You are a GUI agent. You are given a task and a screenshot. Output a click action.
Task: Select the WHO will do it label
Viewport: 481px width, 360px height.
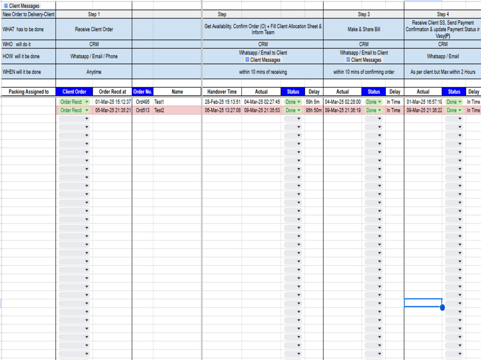tap(28, 44)
